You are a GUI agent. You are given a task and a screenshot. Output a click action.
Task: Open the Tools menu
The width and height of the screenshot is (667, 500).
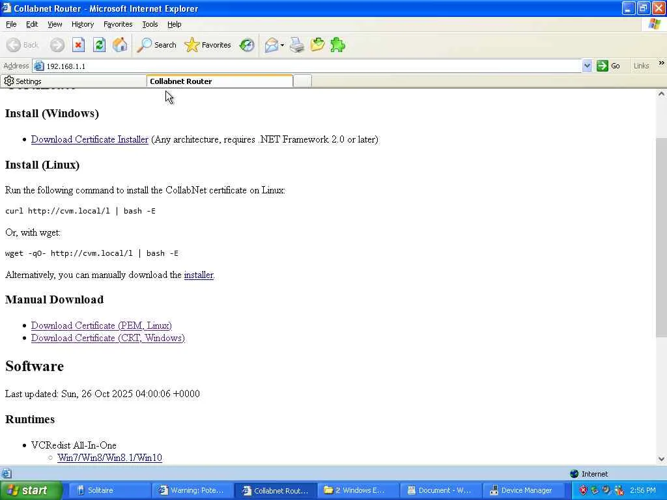coord(150,24)
